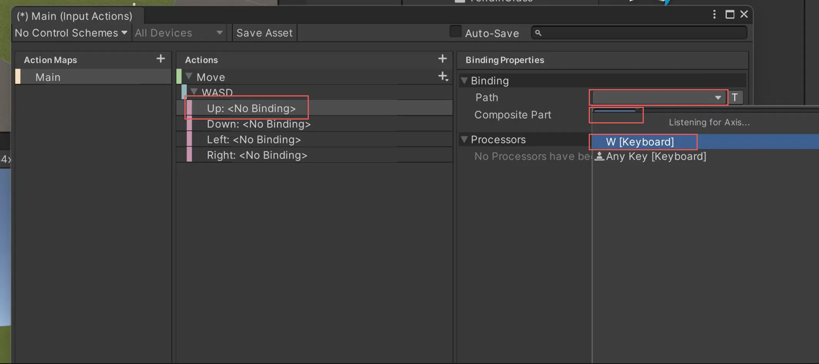Image resolution: width=819 pixels, height=364 pixels.
Task: Collapse the WASD composite
Action: pos(194,92)
